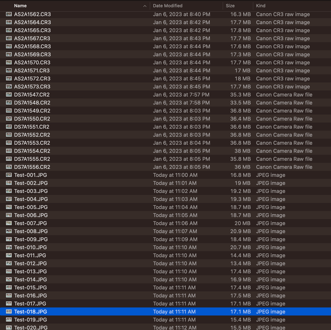Click the file icon beside DS7A1547.CR2
Viewport: 331px width, 330px height.
tap(9, 95)
